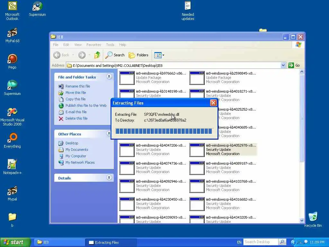The height and width of the screenshot is (247, 329).
Task: Open the Edit menu
Action: (x=66, y=45)
